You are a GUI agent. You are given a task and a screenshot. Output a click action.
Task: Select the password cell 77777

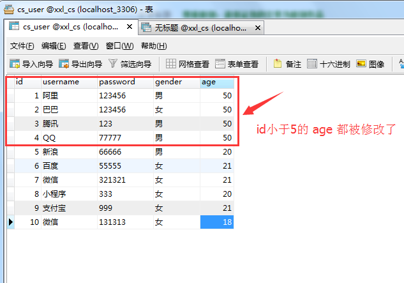click(x=126, y=138)
